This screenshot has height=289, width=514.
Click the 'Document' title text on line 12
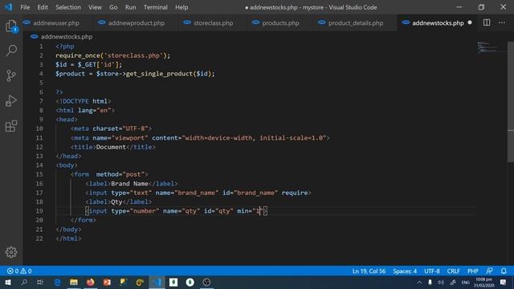point(111,147)
